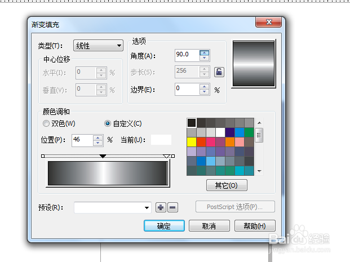Select the white triangle gradient marker
Screen dimensions: 350x262
coord(166,156)
